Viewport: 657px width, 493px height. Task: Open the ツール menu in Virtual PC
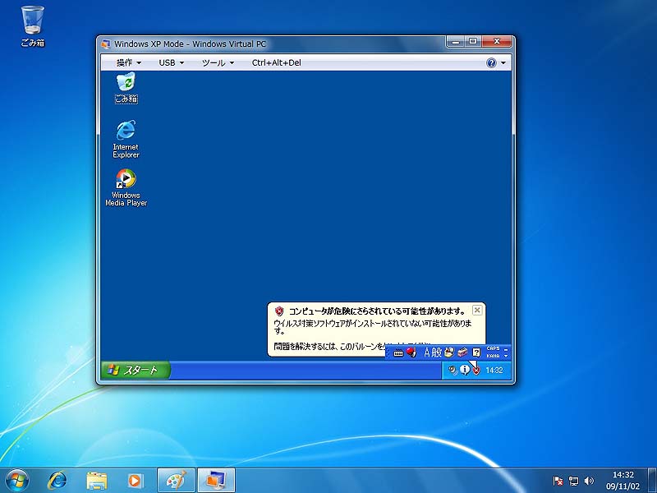click(x=212, y=62)
